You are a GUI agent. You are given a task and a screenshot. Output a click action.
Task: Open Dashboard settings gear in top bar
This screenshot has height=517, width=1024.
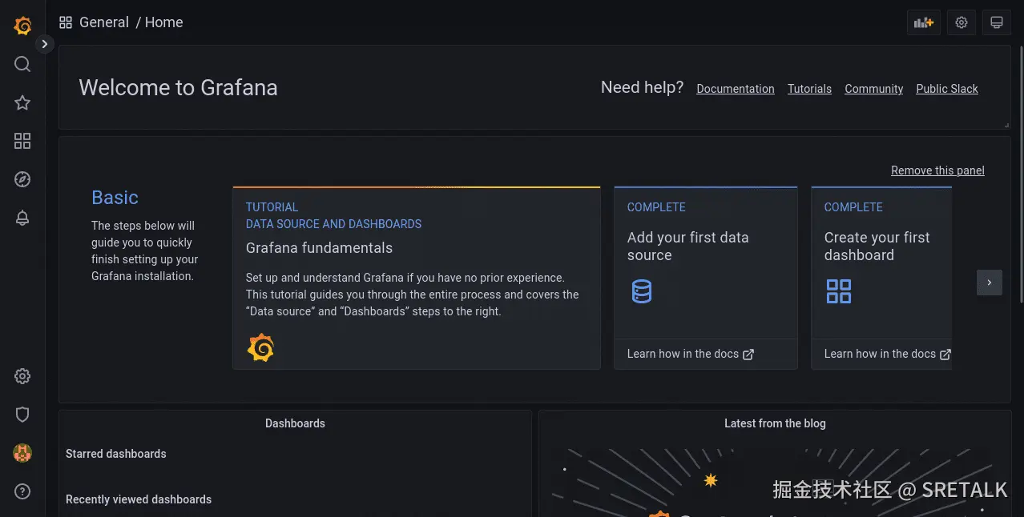click(962, 22)
